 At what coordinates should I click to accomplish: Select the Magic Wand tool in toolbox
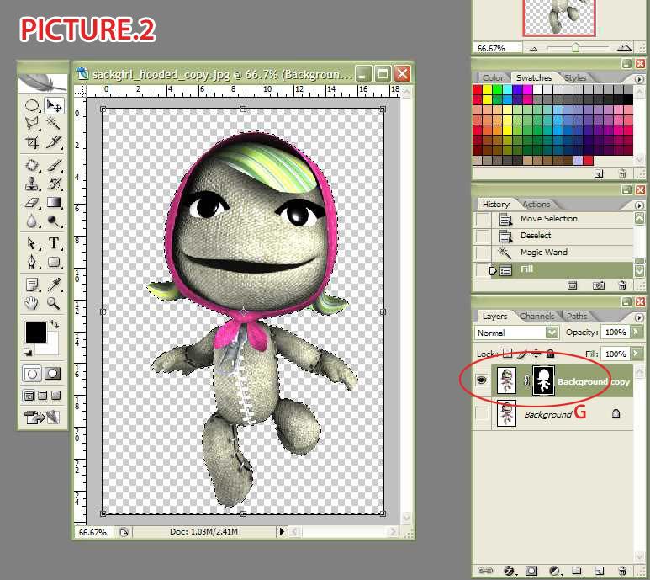pos(54,123)
